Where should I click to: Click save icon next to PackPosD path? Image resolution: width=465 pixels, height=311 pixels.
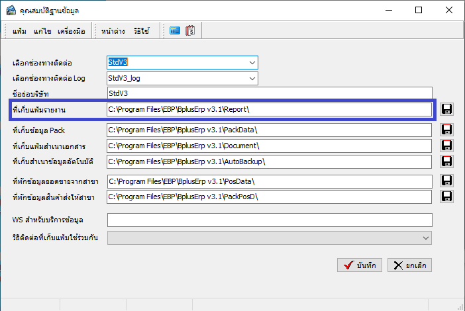[x=446, y=197]
